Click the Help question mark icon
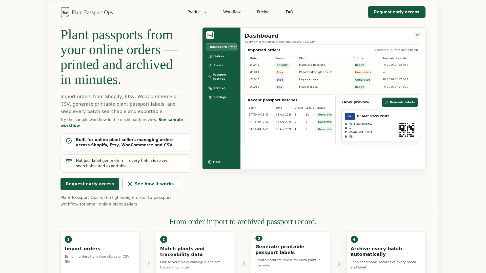486x273 pixels. (210, 162)
